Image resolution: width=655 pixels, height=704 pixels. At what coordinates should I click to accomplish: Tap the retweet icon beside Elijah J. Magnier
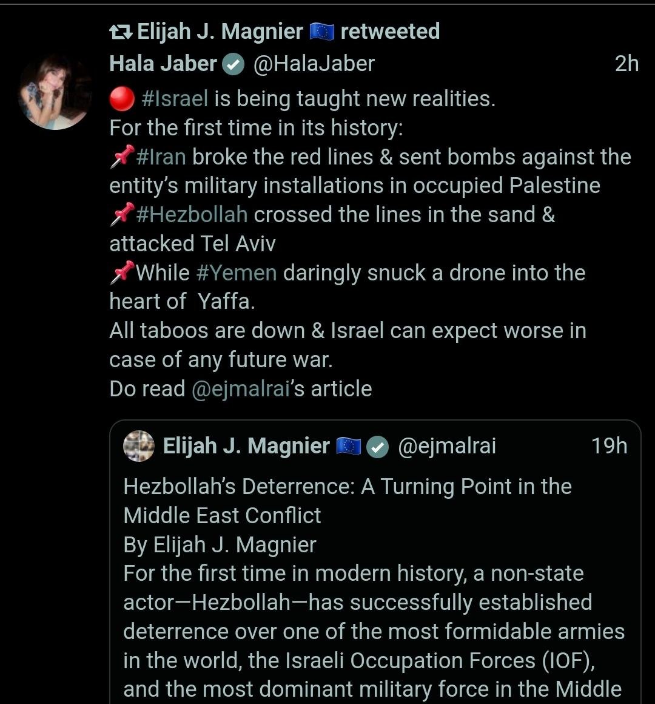(121, 32)
